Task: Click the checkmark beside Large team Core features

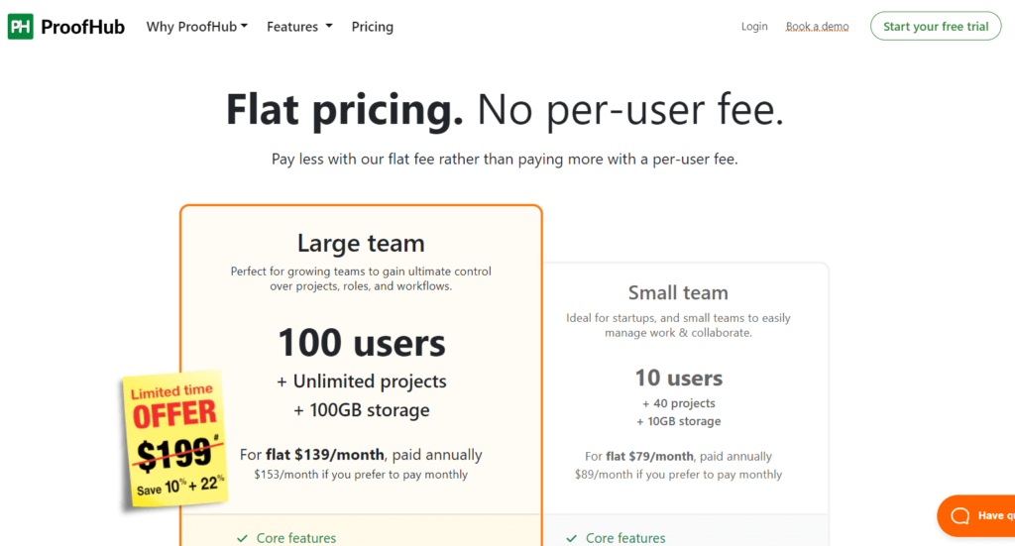Action: (242, 538)
